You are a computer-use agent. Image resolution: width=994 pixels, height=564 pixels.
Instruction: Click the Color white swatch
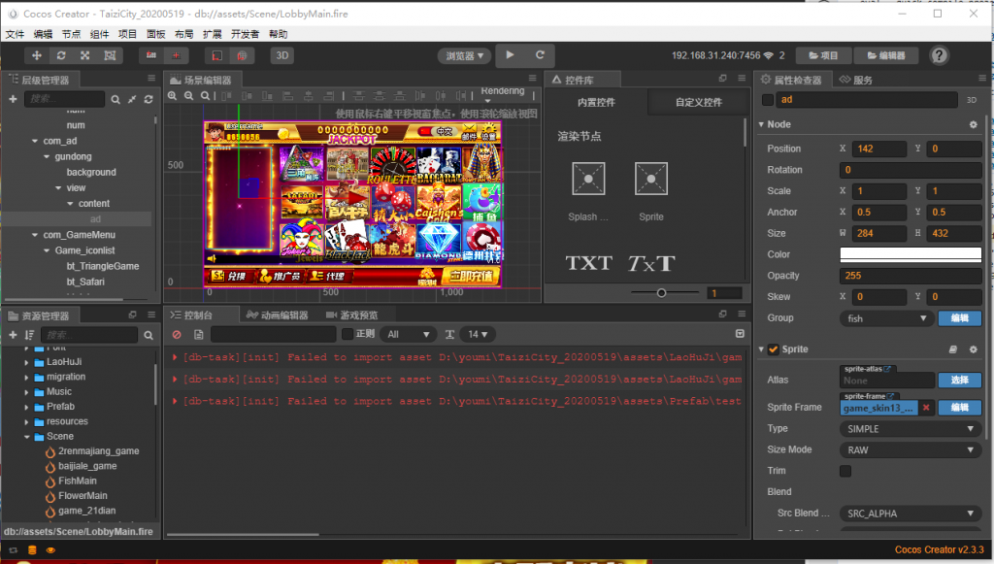911,254
